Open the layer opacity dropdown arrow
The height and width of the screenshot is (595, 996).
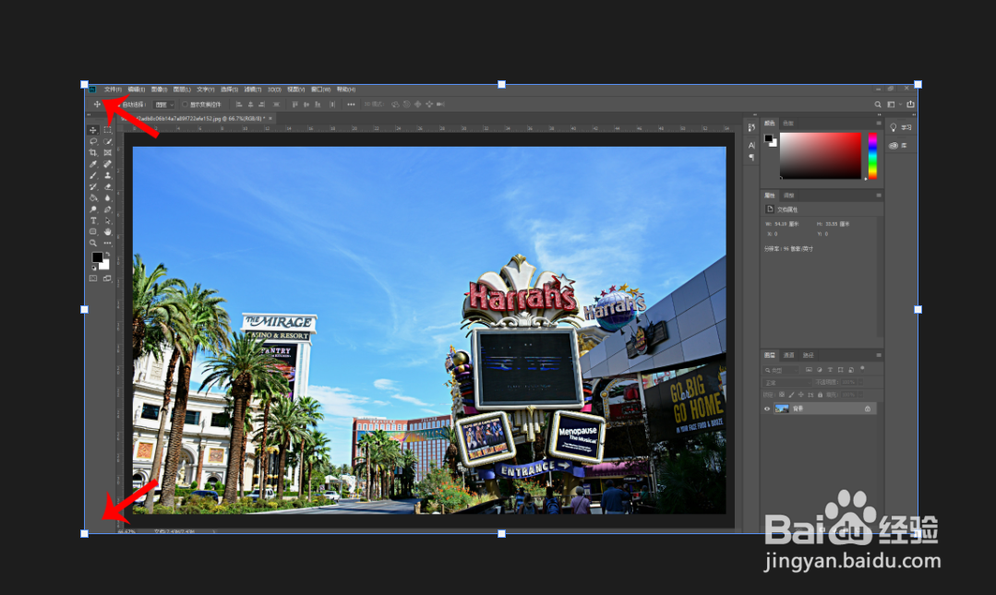click(x=860, y=382)
